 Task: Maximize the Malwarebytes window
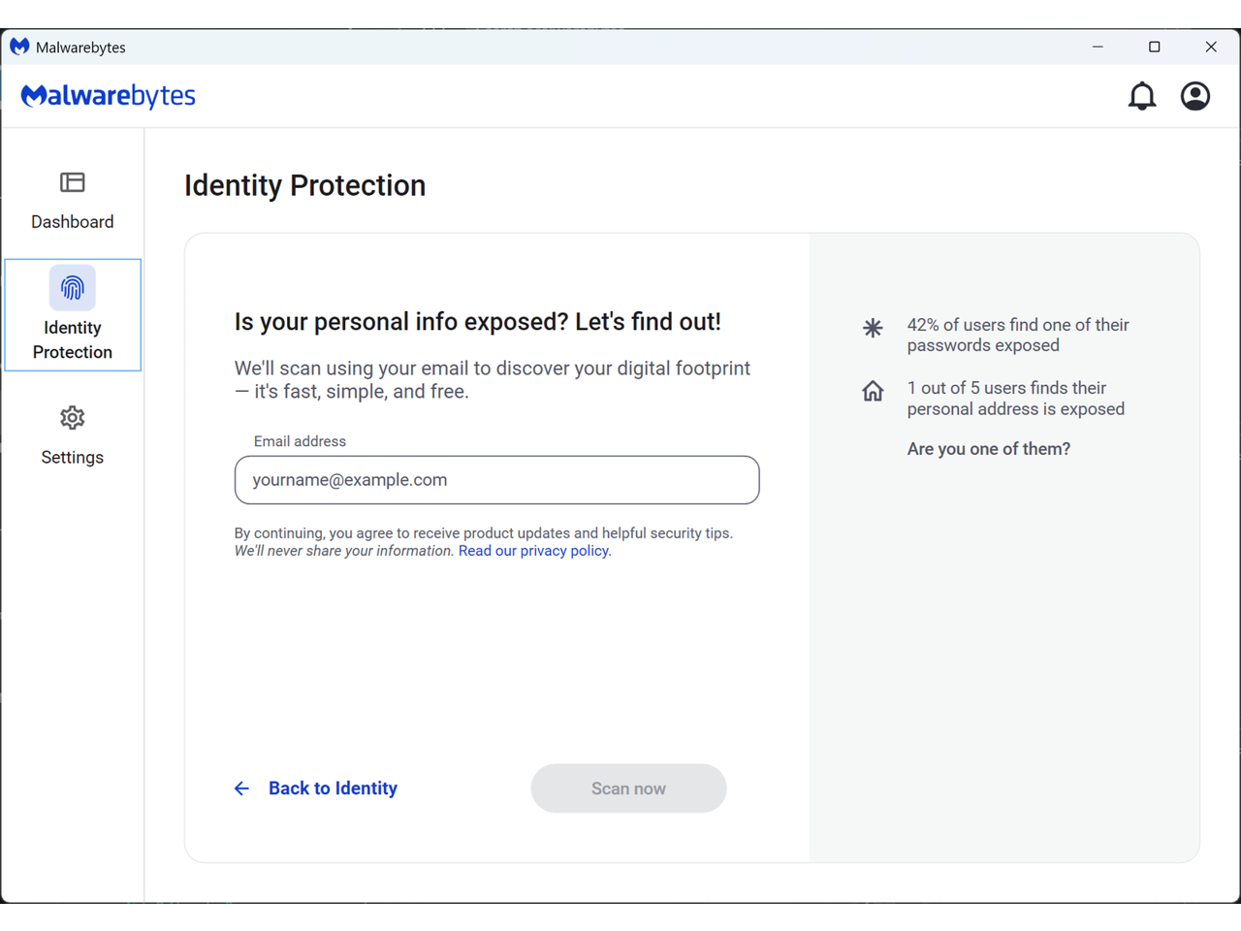pyautogui.click(x=1154, y=47)
